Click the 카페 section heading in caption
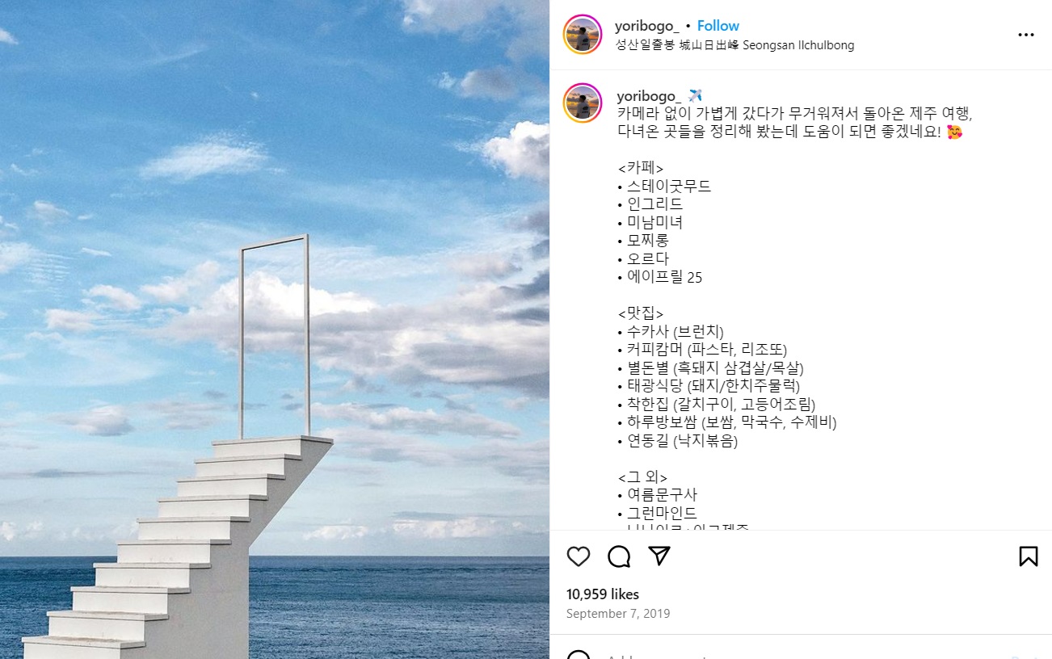 tap(641, 168)
